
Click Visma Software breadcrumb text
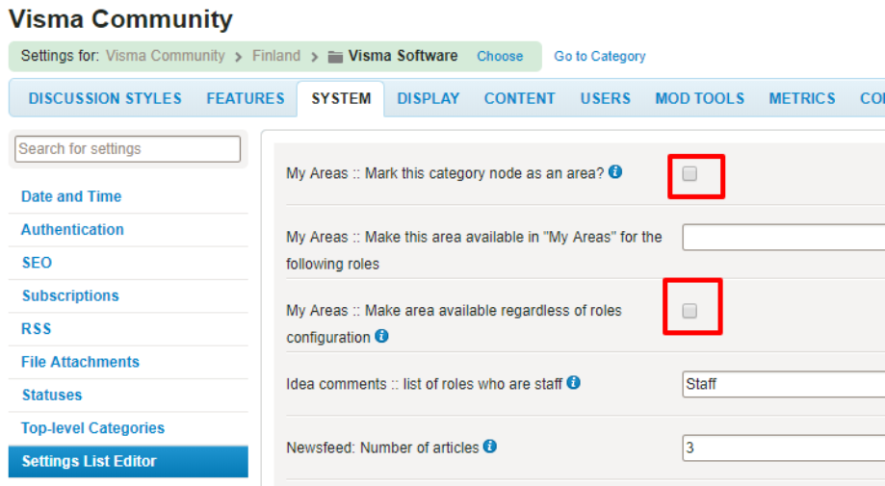click(x=403, y=56)
